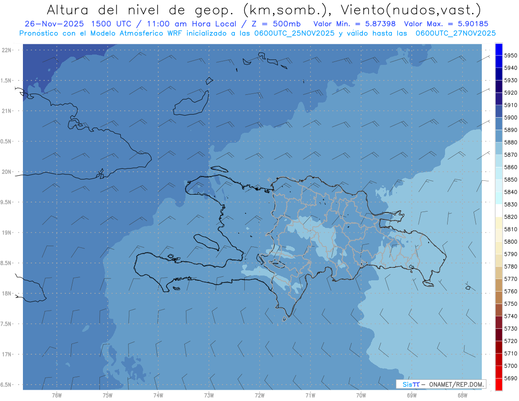This screenshot has height=401, width=519.
Task: Click the "73W" longitude label
Action: point(209,395)
